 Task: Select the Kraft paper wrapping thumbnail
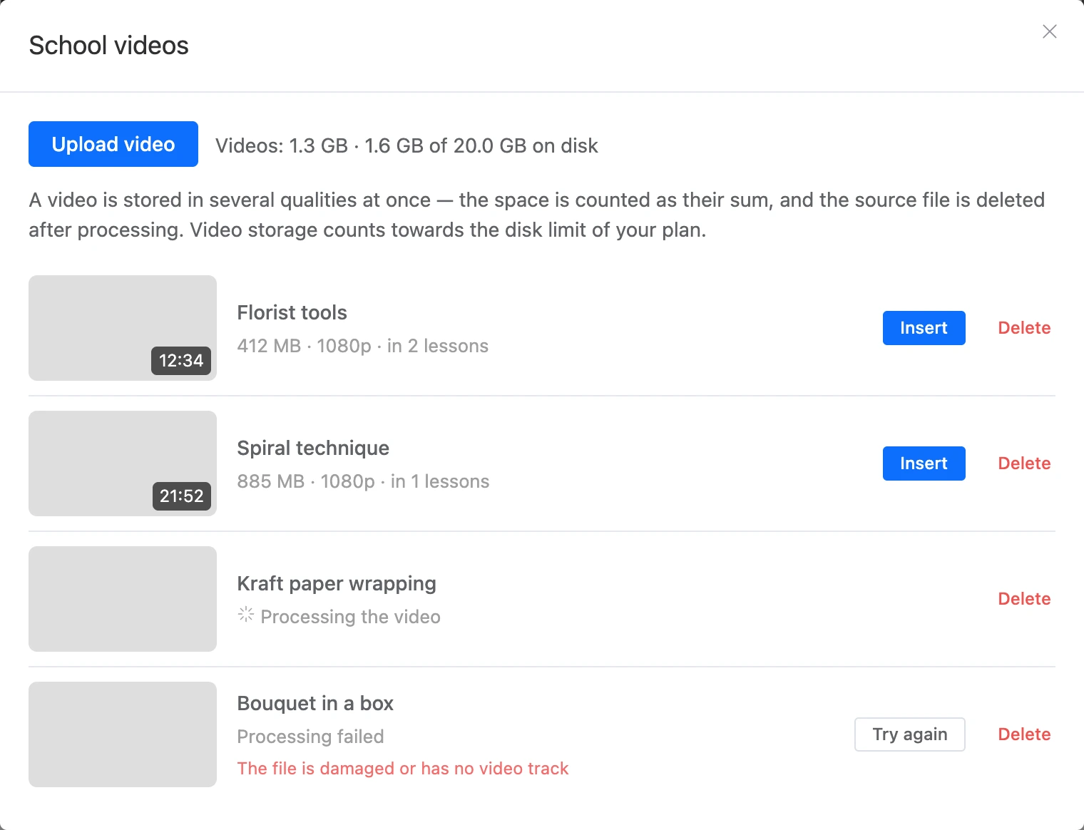click(123, 599)
